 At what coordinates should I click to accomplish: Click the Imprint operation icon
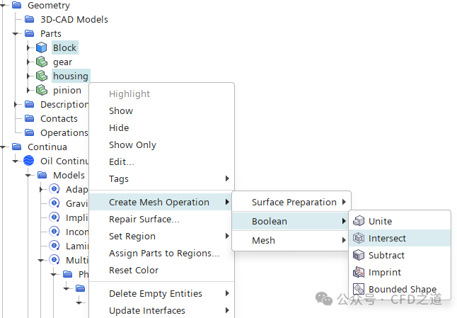tap(359, 272)
